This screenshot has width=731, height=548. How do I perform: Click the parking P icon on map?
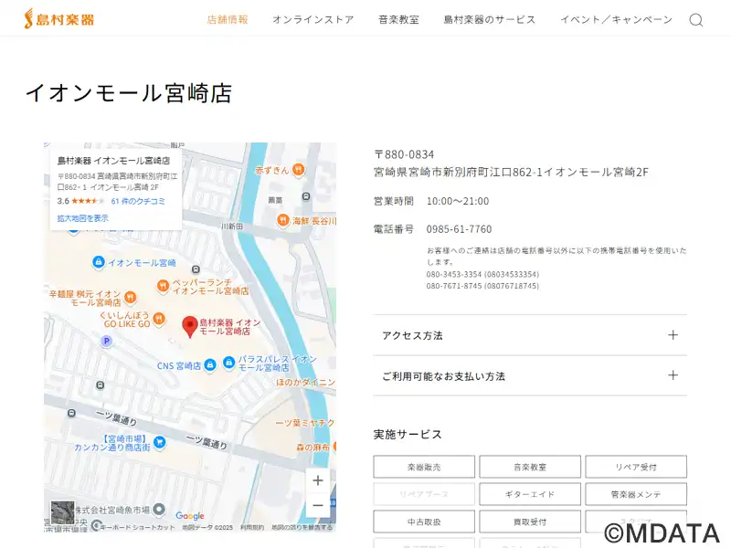(106, 341)
